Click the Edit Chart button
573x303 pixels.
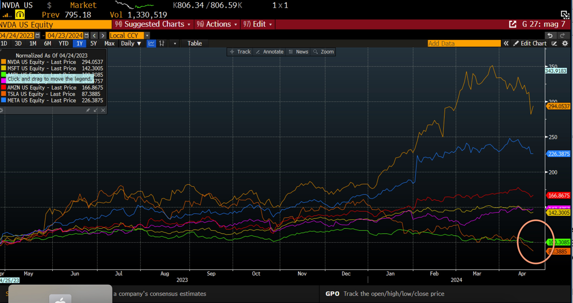click(x=530, y=44)
